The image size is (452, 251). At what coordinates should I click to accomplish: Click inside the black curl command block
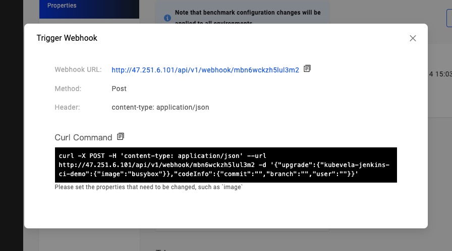click(x=225, y=164)
